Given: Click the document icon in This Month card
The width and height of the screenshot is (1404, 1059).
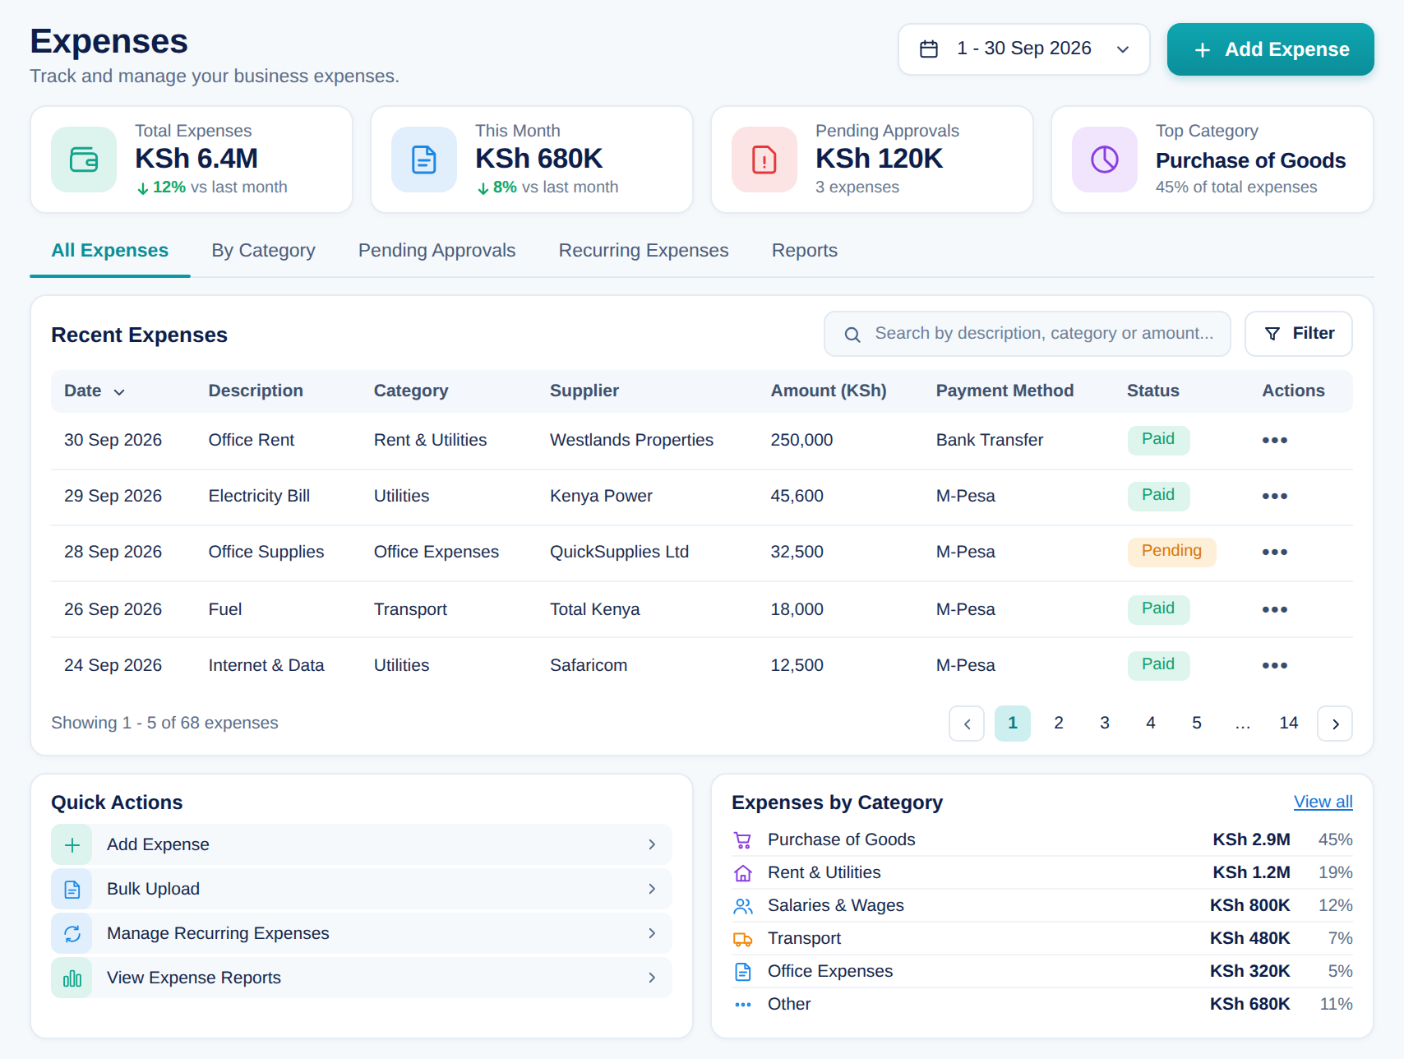Looking at the screenshot, I should coord(424,160).
